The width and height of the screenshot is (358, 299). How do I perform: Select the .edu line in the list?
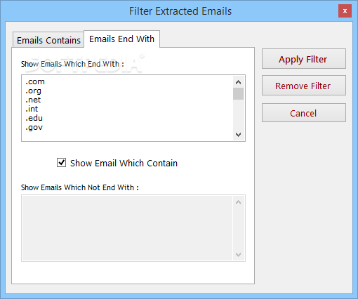(34, 118)
